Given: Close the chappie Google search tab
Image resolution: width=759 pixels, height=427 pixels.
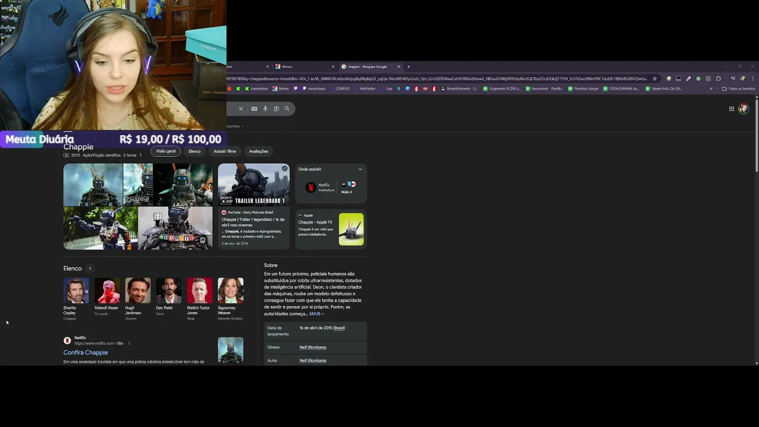Looking at the screenshot, I should [399, 66].
